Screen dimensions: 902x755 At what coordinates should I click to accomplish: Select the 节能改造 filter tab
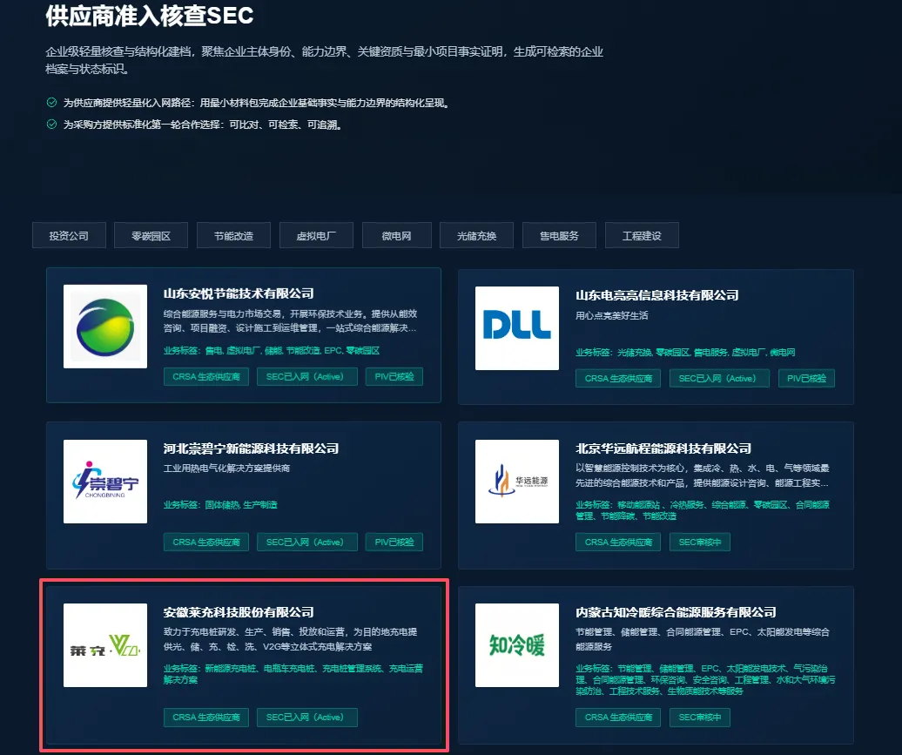233,235
